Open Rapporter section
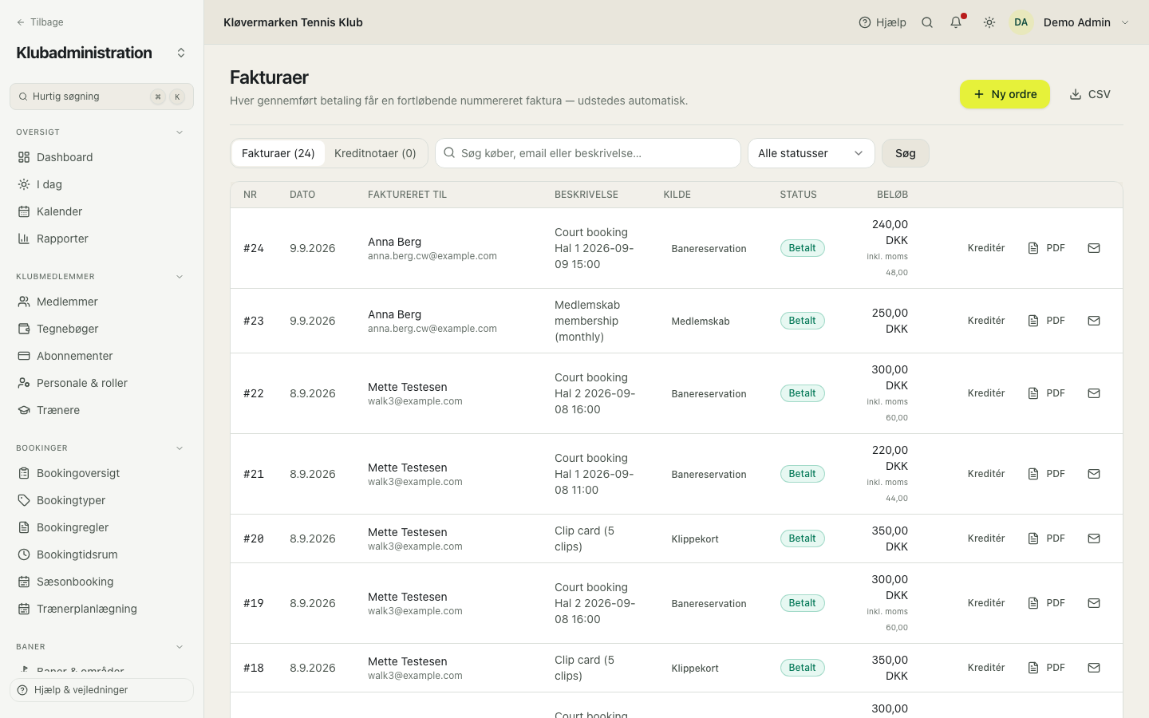The height and width of the screenshot is (718, 1149). click(x=101, y=239)
